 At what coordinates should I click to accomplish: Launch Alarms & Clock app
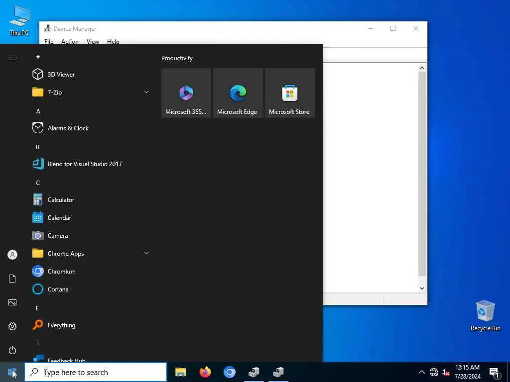(x=91, y=128)
